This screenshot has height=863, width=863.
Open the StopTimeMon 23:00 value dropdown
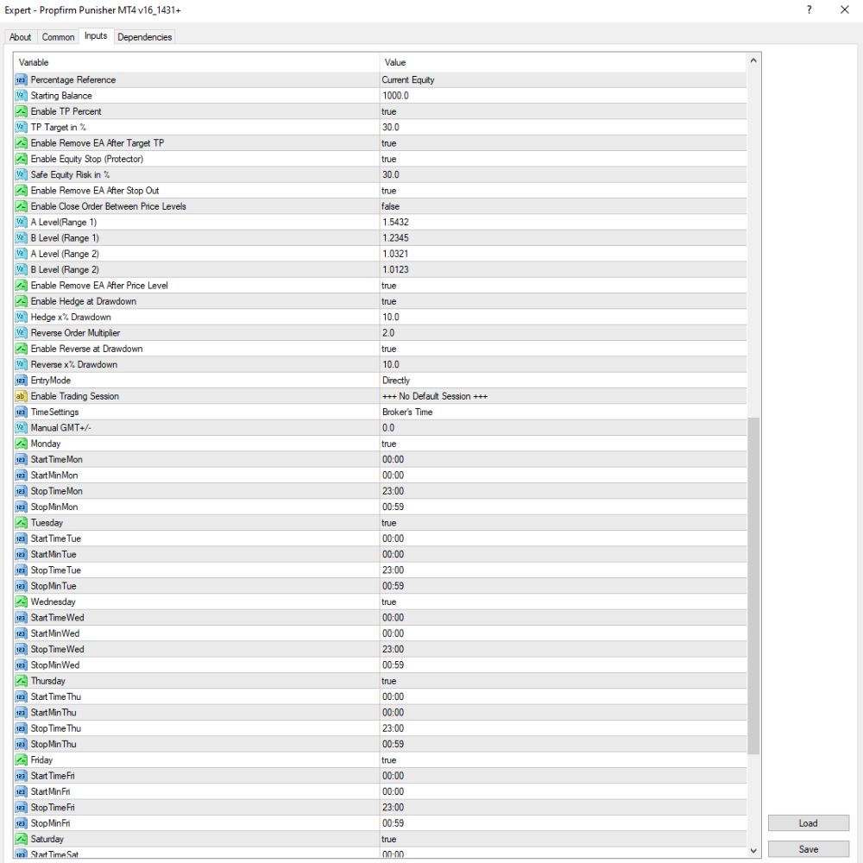click(x=563, y=492)
